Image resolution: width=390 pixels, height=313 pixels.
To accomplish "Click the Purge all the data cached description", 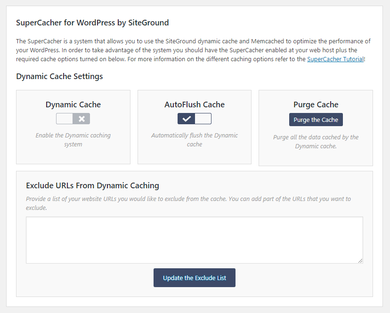I will click(x=316, y=142).
